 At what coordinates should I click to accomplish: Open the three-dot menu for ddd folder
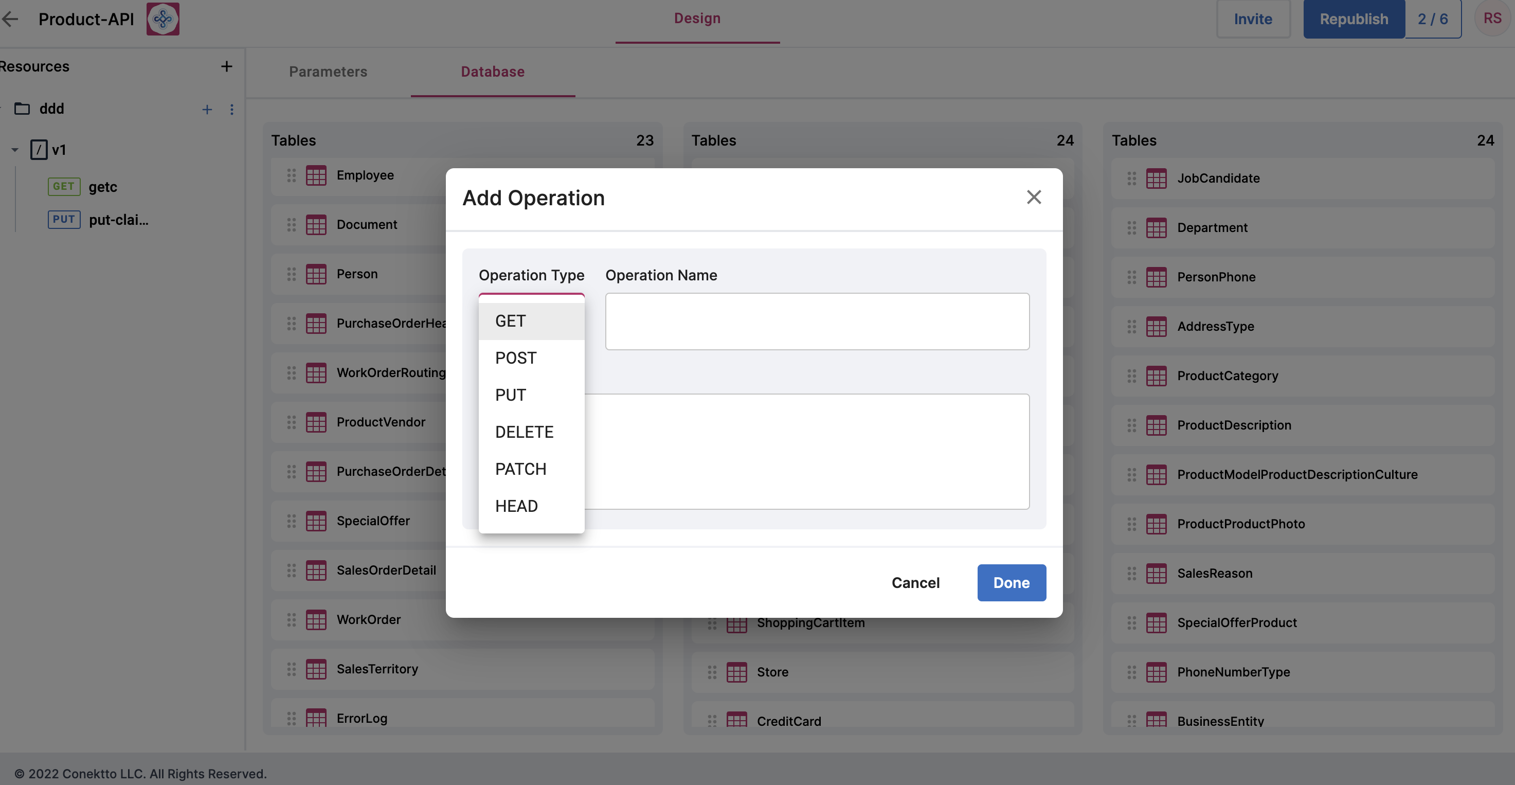(x=232, y=110)
